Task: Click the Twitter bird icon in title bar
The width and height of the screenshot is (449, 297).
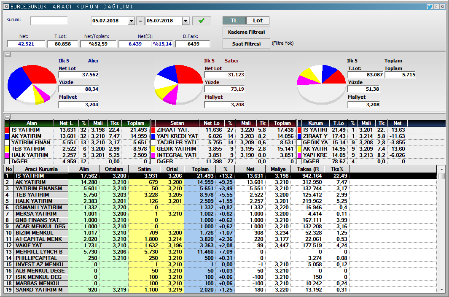Action: tap(430, 6)
